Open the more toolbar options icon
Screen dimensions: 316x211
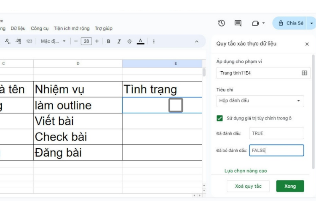point(154,41)
